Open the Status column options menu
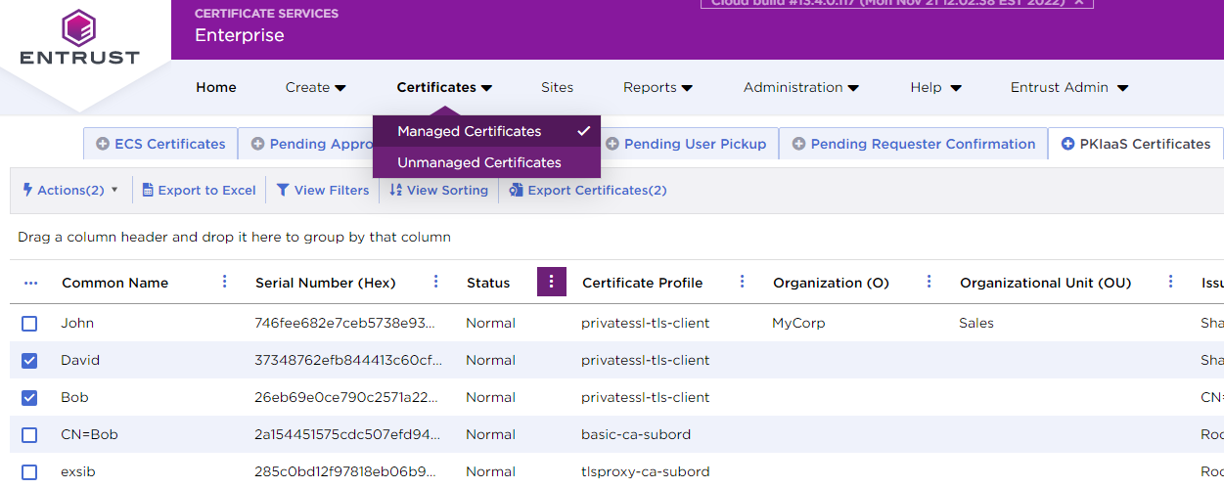Viewport: 1224px width, 488px height. point(551,283)
